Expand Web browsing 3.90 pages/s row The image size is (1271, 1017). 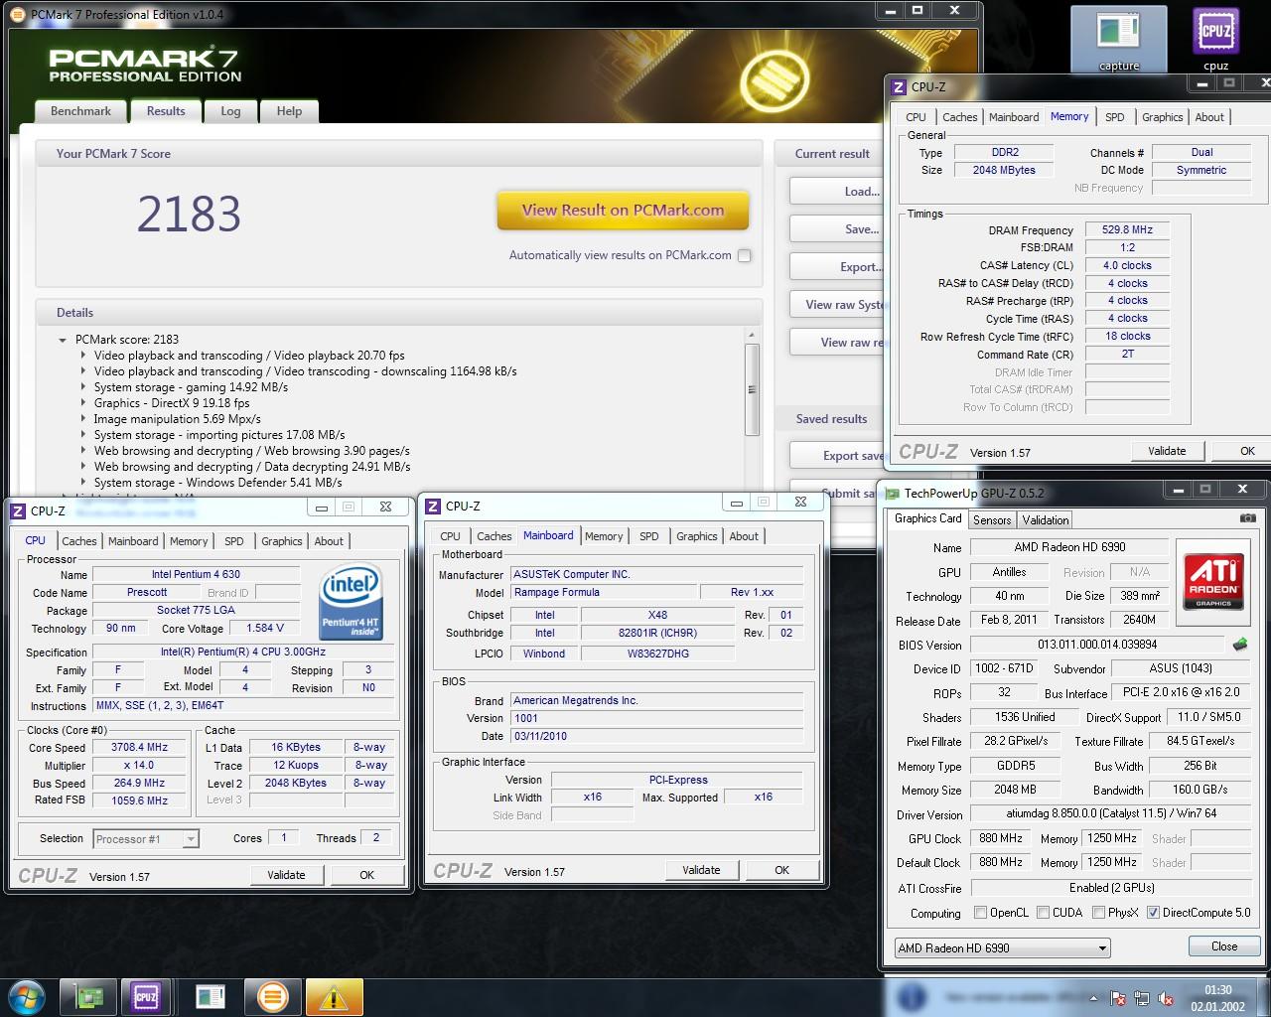(x=83, y=451)
